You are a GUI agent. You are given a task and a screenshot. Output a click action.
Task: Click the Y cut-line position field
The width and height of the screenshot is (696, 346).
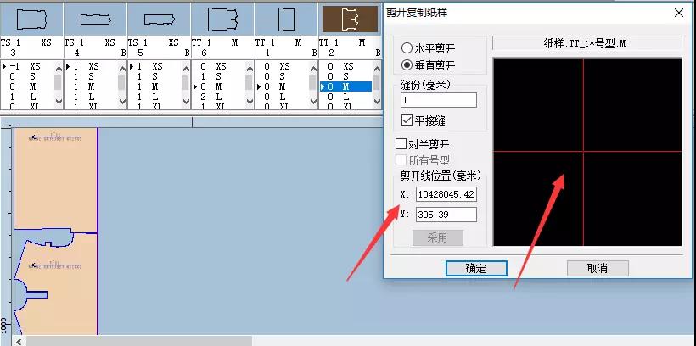(x=446, y=215)
